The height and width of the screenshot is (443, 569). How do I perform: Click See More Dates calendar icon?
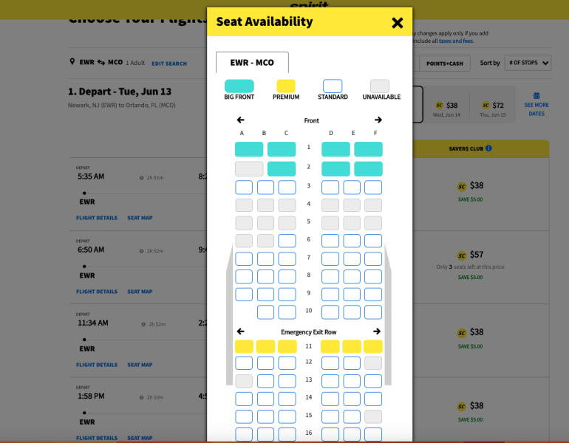click(x=536, y=96)
